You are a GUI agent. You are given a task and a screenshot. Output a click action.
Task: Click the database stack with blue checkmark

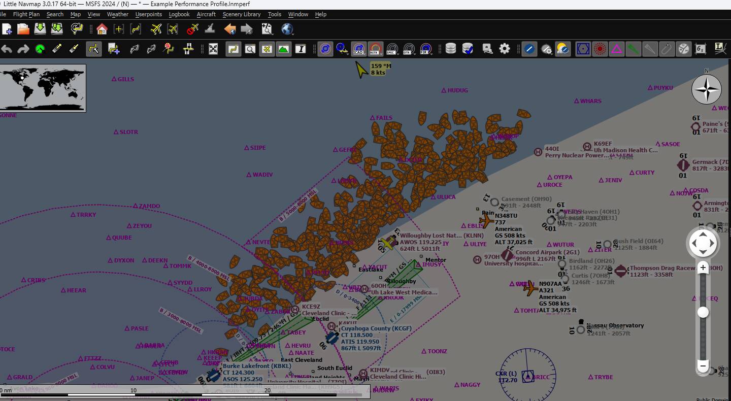click(468, 49)
